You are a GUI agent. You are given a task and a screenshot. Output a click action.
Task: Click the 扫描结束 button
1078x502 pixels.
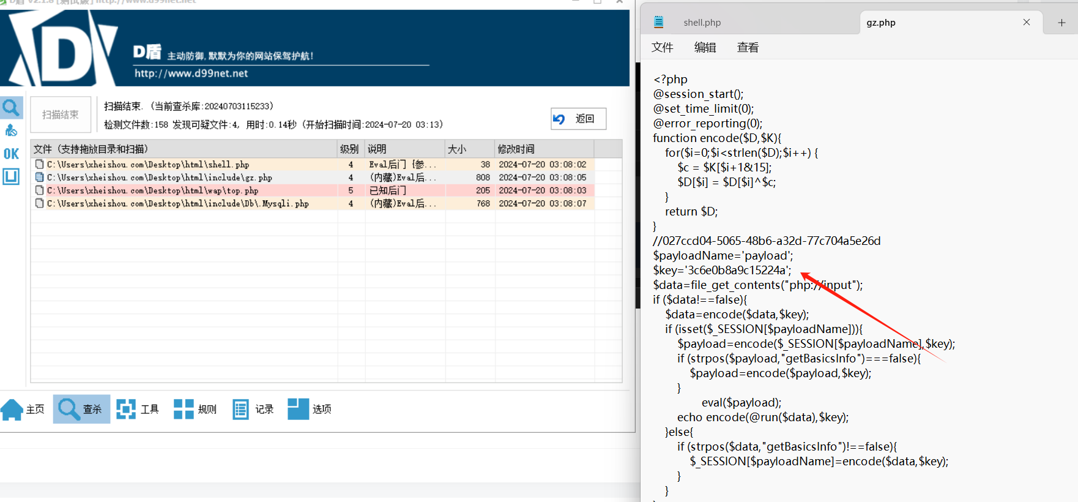pyautogui.click(x=61, y=114)
